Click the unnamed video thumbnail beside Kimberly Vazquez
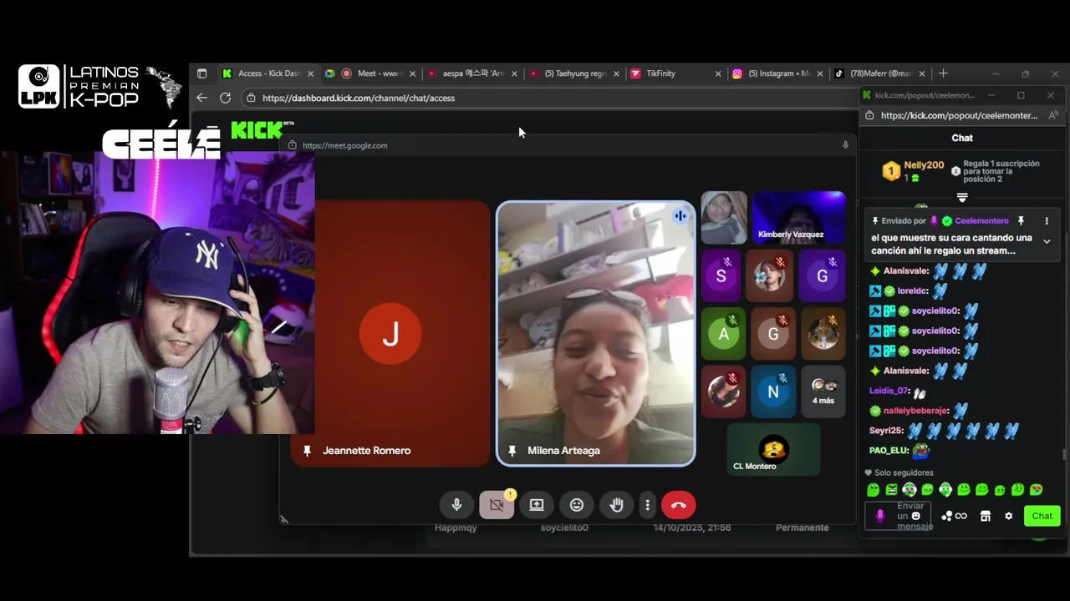 pyautogui.click(x=724, y=217)
